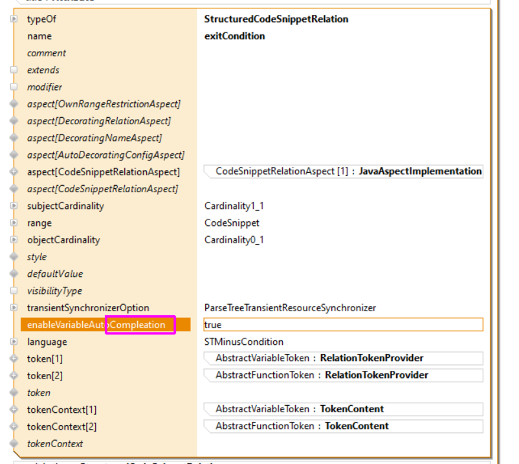Toggle the square box beside visibilityType
This screenshot has width=519, height=464.
coord(14,291)
